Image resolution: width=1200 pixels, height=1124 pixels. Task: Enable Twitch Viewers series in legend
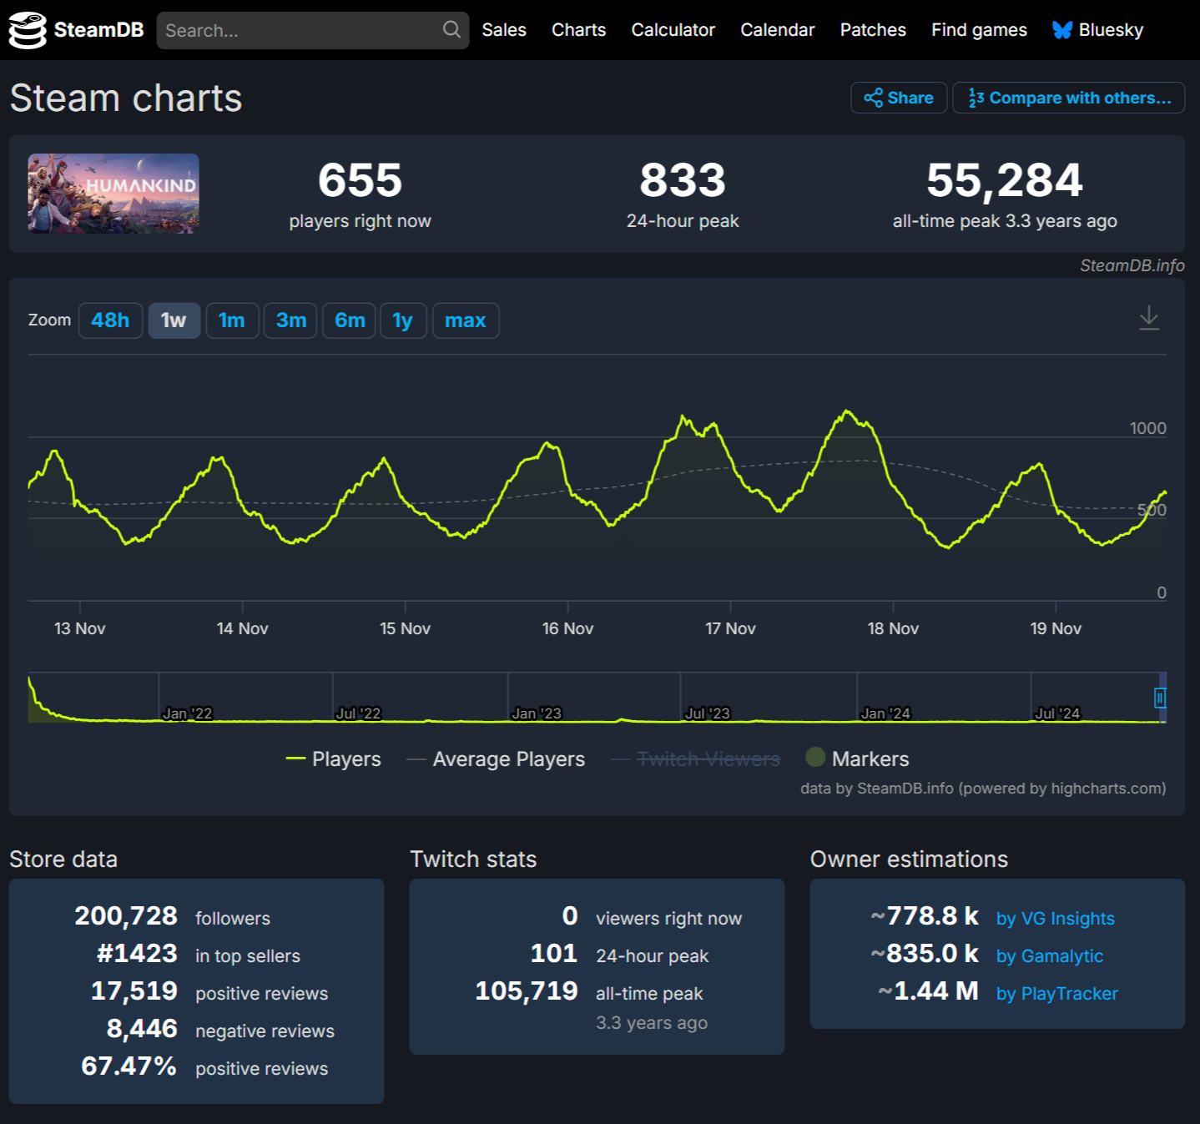tap(696, 759)
